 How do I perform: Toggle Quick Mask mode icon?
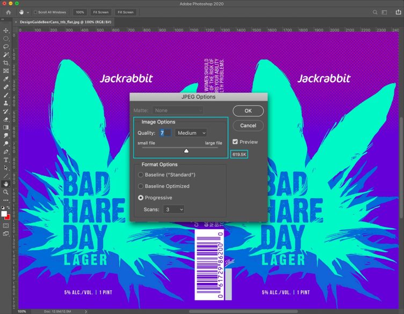click(6, 226)
